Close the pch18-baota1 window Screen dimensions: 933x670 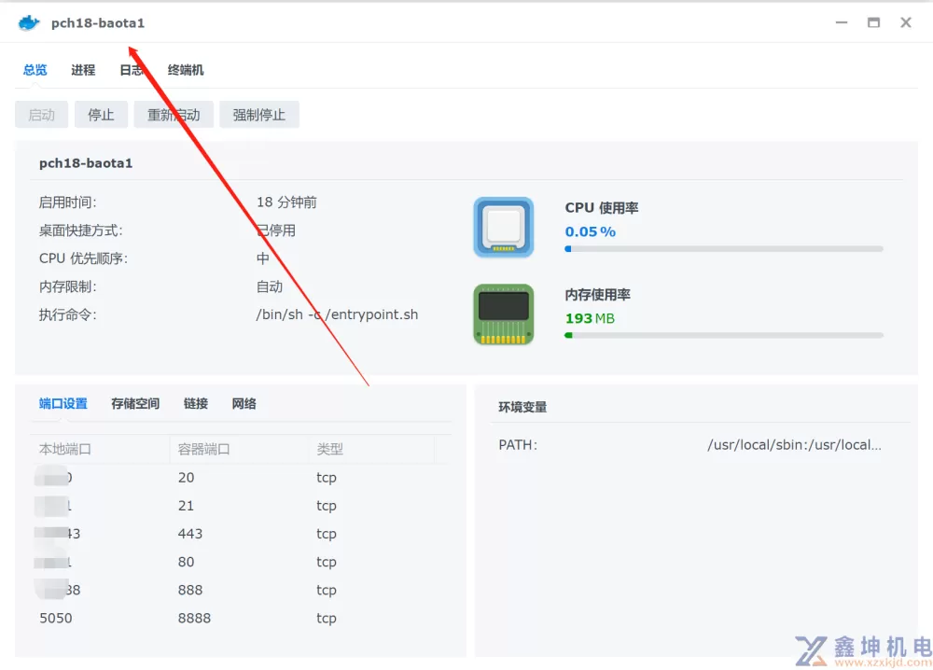[906, 22]
